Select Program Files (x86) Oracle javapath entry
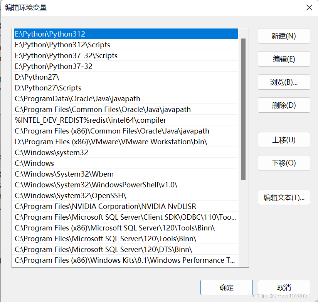This screenshot has width=318, height=302. click(126, 131)
